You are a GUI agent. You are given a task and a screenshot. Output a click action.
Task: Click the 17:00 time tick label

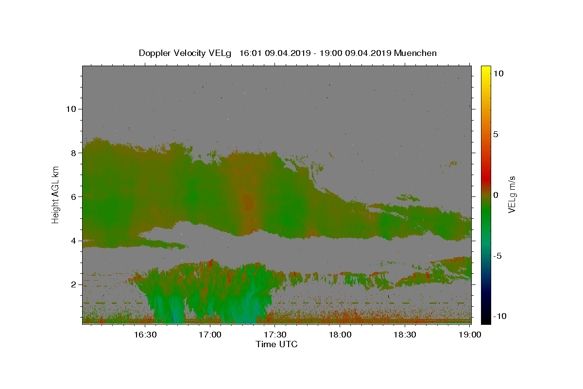point(210,335)
